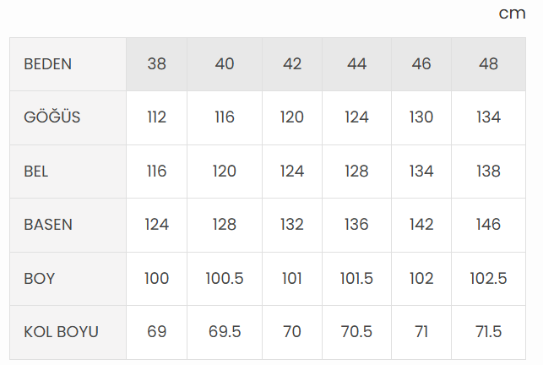Click the BASEN row label
This screenshot has width=543, height=365.
click(x=48, y=225)
